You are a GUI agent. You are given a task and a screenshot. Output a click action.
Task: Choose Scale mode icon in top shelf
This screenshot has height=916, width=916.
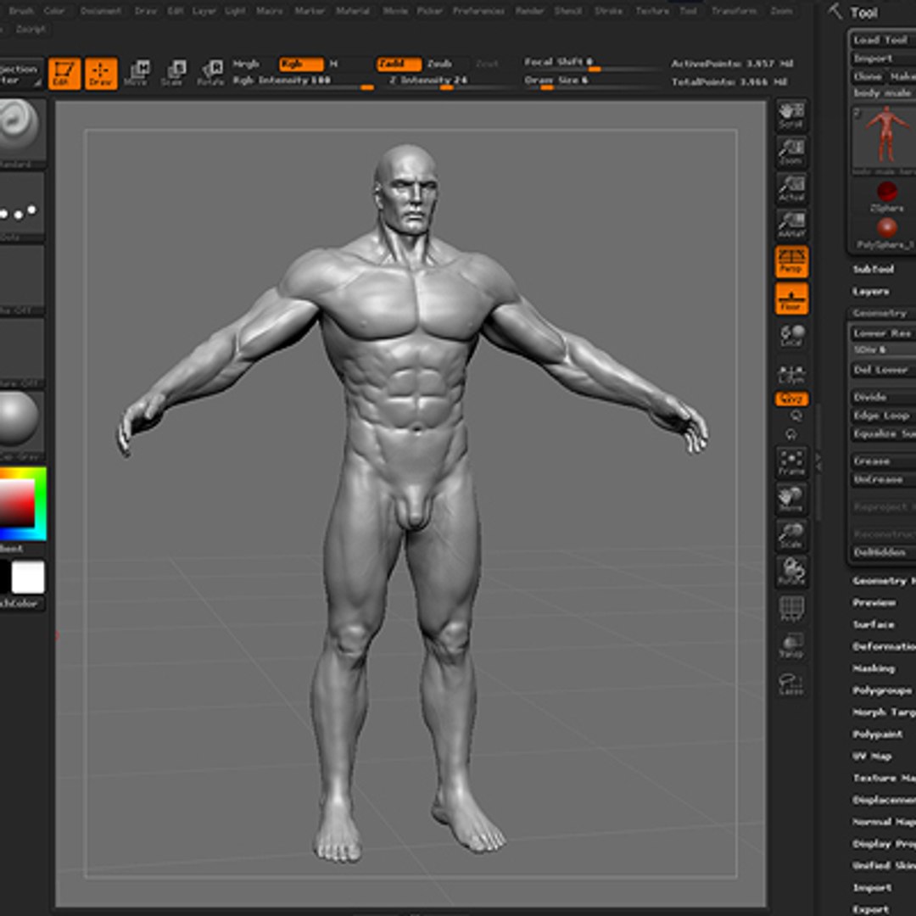click(x=174, y=73)
